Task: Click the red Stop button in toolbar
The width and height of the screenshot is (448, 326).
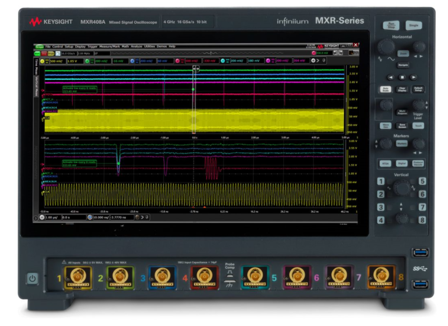Action: point(44,53)
